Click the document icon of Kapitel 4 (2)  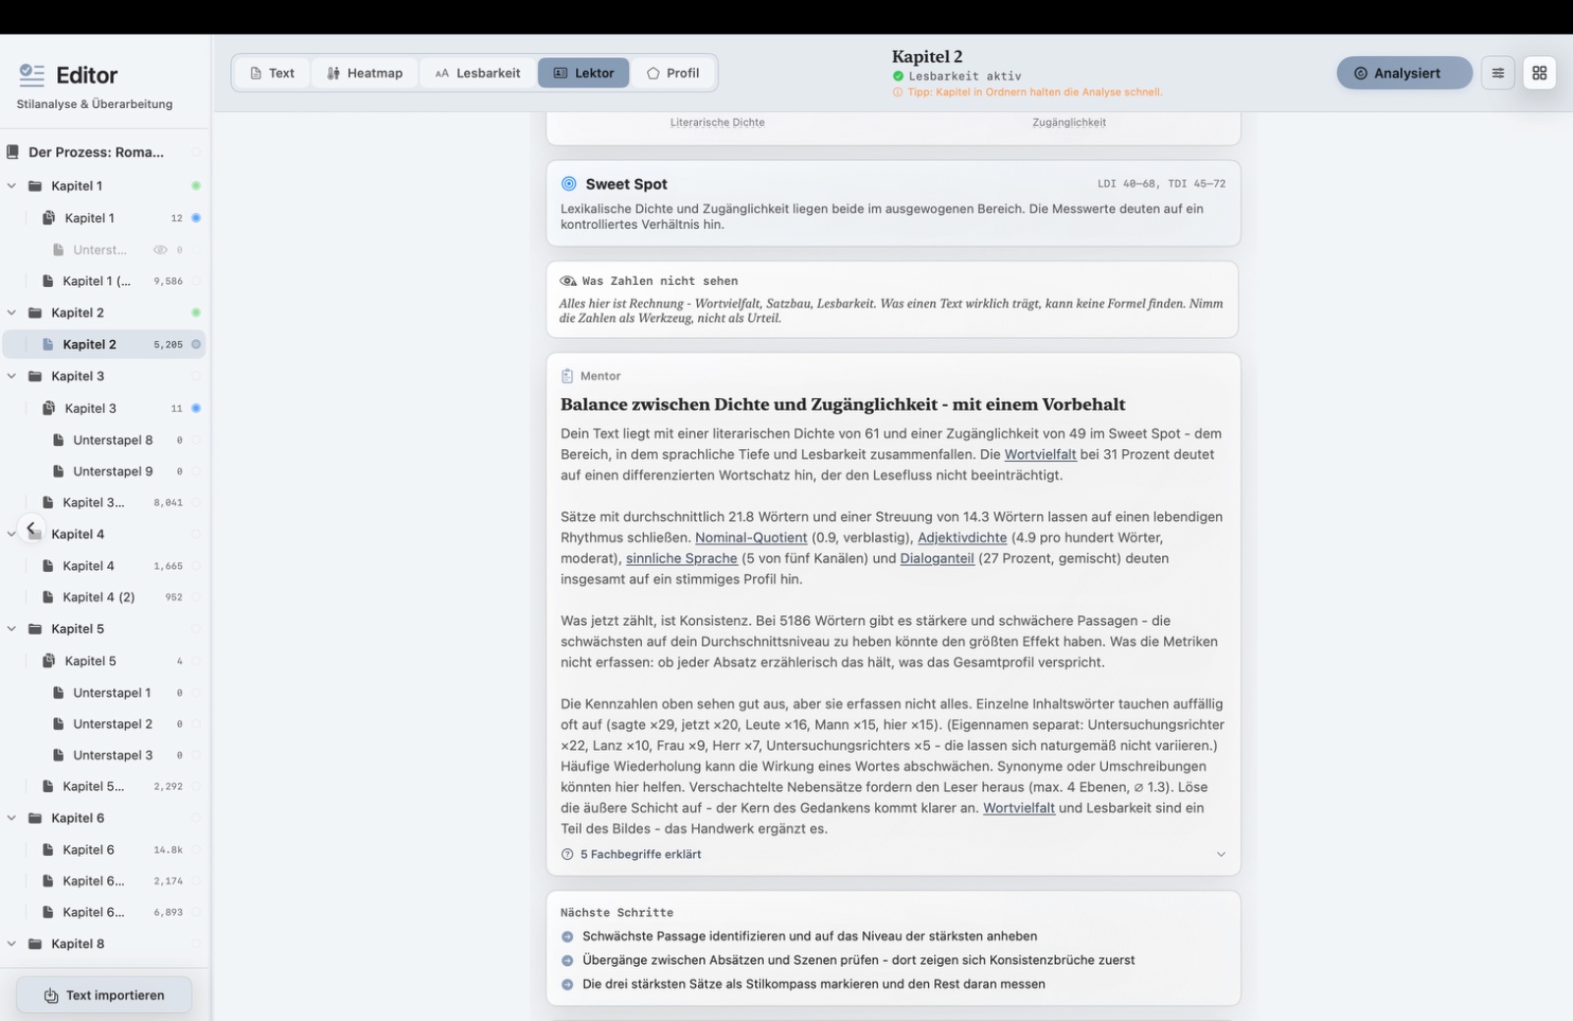48,597
